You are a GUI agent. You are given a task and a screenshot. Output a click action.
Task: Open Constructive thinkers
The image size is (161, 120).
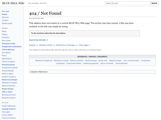[x=74, y=63]
